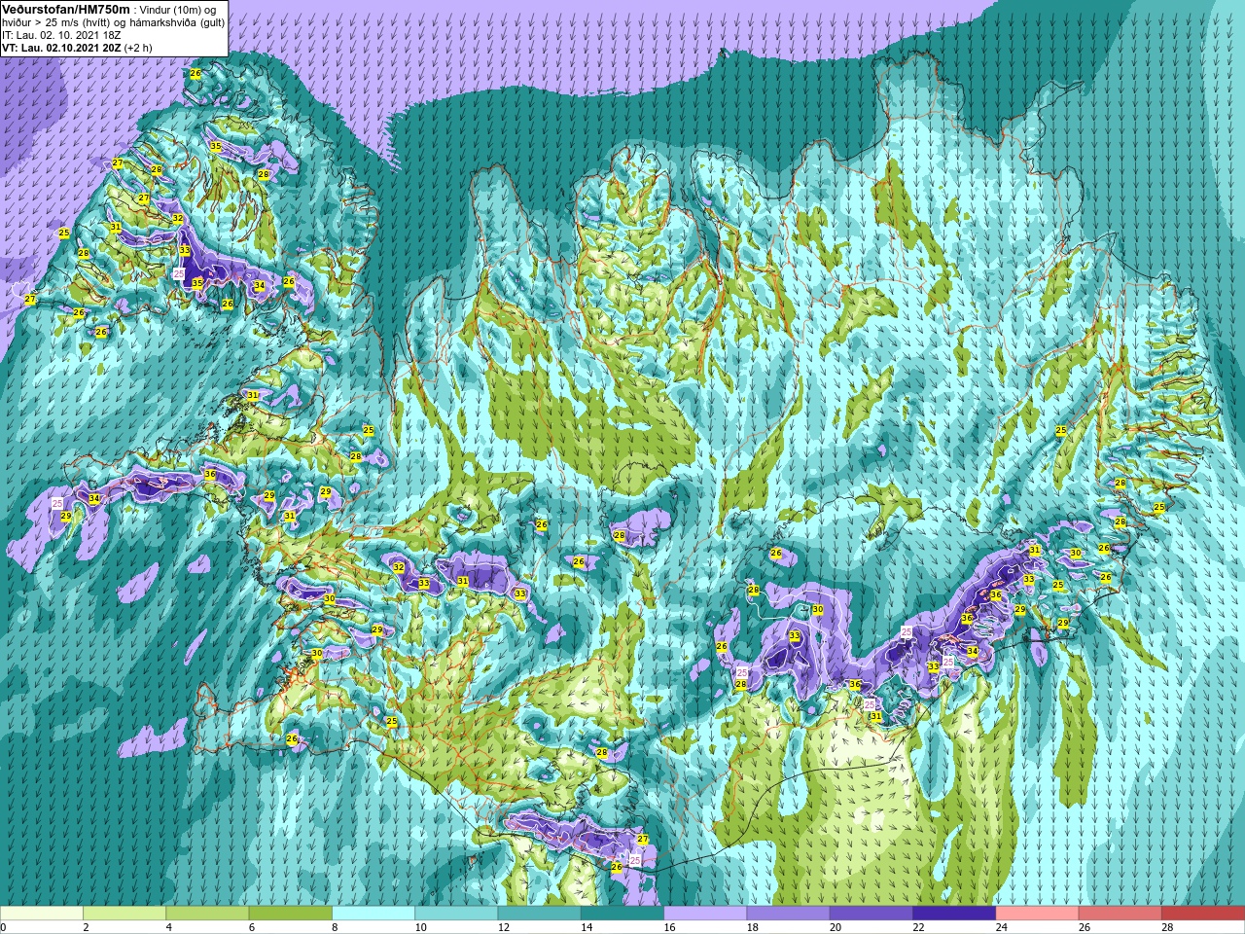The width and height of the screenshot is (1245, 934).
Task: Click the '28' tick label on the legend
Action: pos(1166,927)
